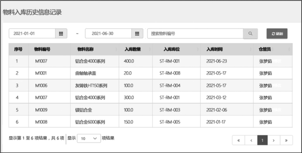Click 铝合金6000系列 material name
The width and height of the screenshot is (302, 153).
[90, 122]
